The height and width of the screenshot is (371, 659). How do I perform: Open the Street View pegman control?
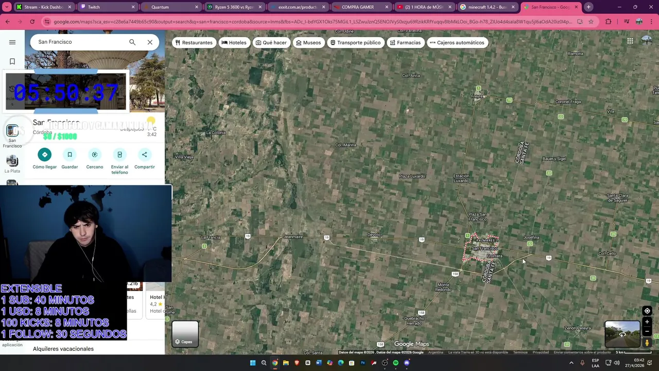647,343
